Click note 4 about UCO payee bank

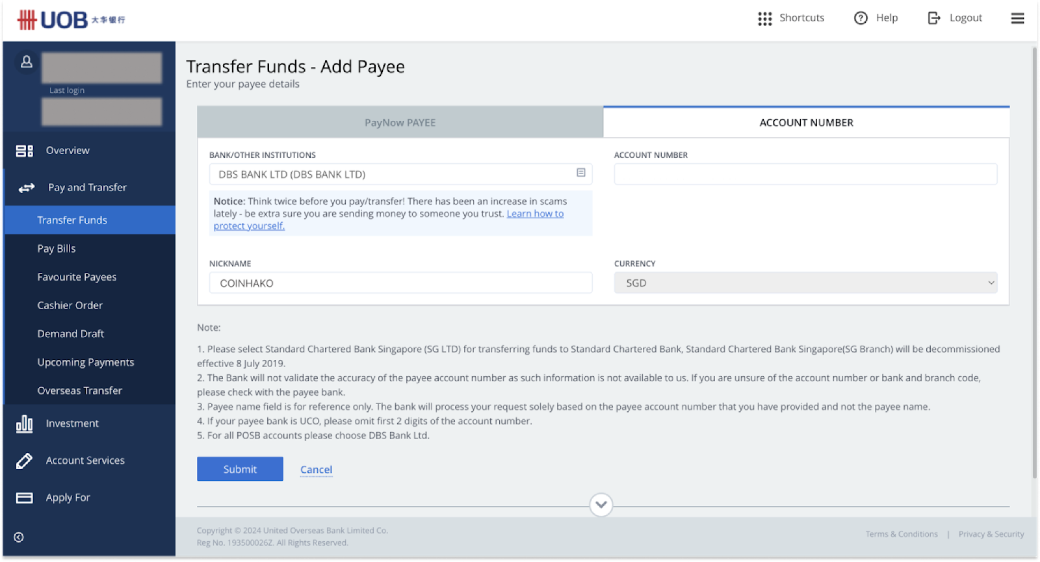point(365,421)
